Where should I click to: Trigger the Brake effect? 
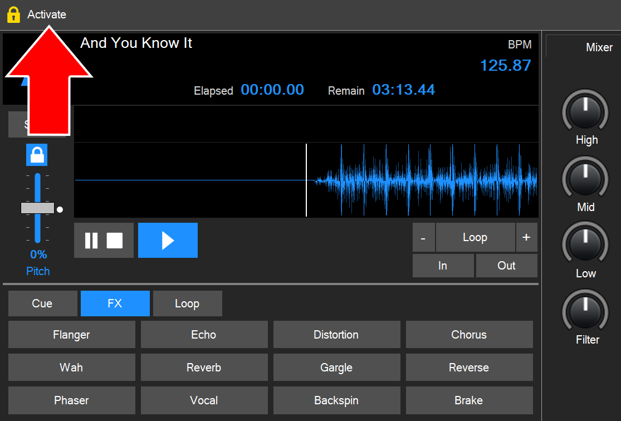[x=470, y=400]
